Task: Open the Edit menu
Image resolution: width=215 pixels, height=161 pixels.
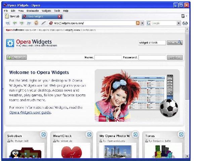Action: point(13,11)
